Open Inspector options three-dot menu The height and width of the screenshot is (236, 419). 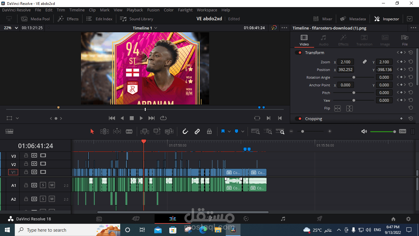[413, 28]
